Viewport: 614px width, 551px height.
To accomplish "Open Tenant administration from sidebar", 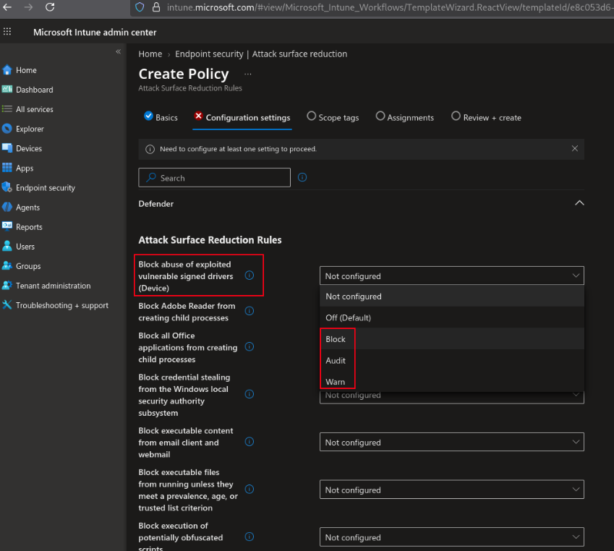I will pyautogui.click(x=53, y=286).
